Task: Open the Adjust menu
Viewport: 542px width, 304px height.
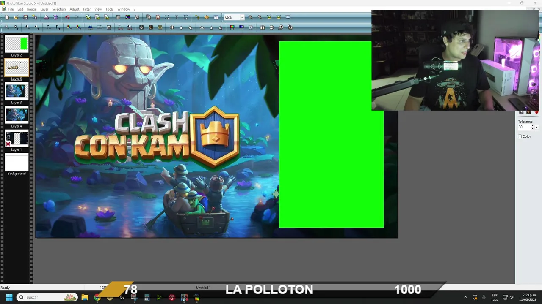Action: pyautogui.click(x=75, y=9)
